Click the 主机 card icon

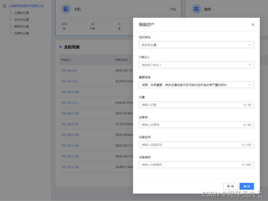pos(66,9)
